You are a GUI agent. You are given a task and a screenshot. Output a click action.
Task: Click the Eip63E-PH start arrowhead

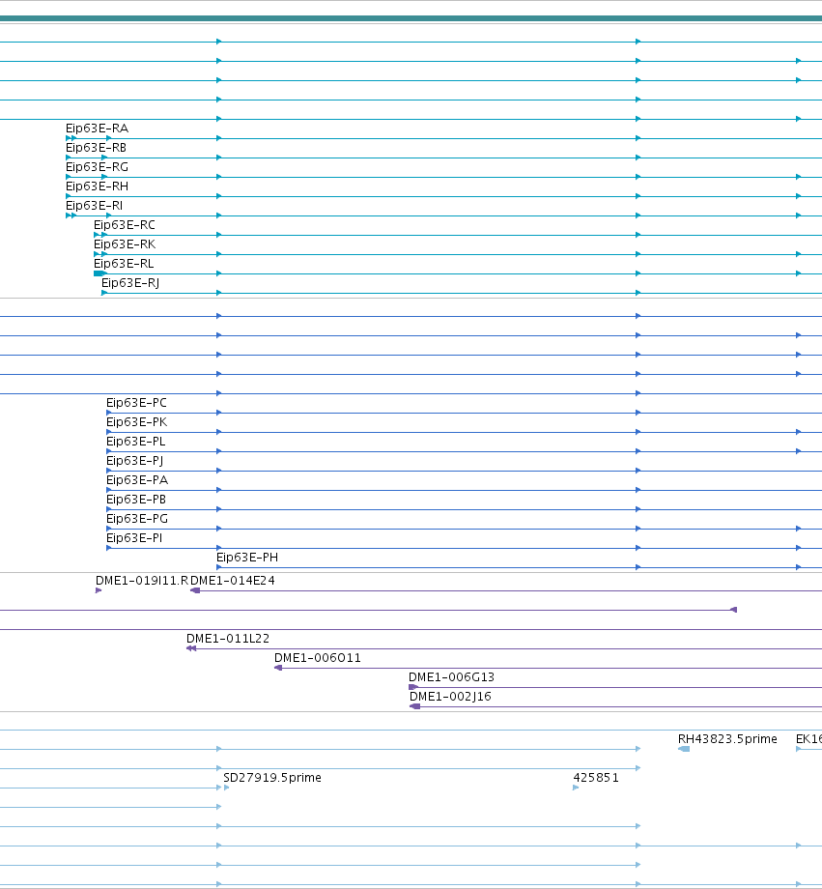[219, 567]
